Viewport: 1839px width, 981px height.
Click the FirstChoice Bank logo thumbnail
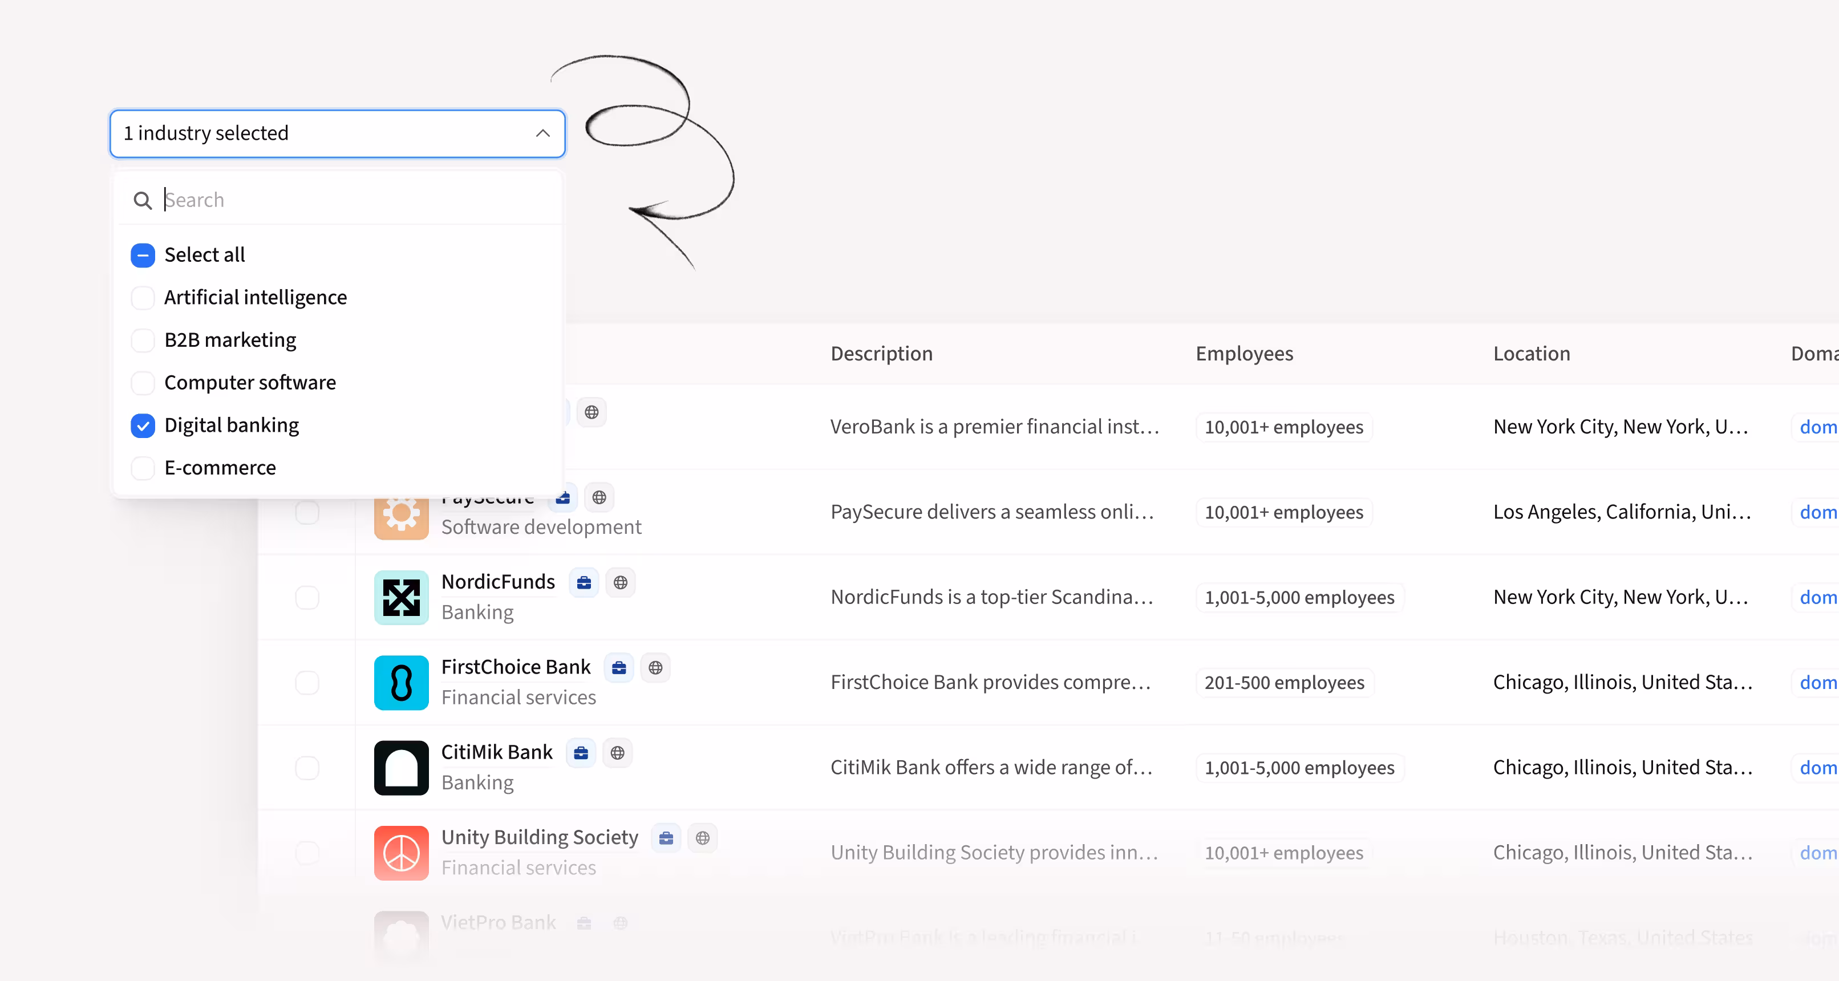coord(401,682)
